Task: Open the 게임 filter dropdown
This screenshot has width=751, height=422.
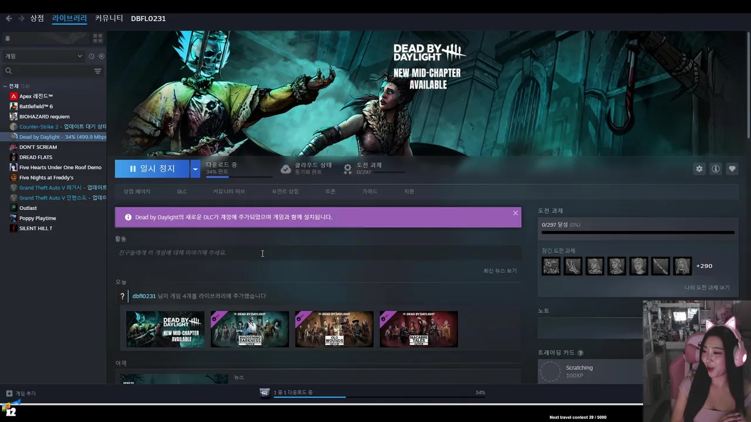Action: (43, 56)
